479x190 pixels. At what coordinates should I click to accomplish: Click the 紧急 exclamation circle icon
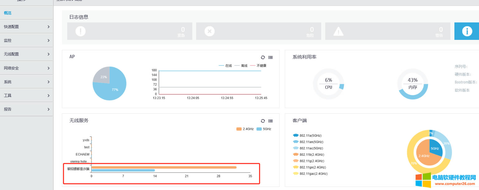click(x=80, y=31)
